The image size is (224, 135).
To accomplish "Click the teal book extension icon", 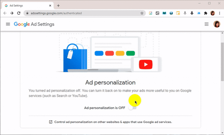I will click(x=164, y=13).
